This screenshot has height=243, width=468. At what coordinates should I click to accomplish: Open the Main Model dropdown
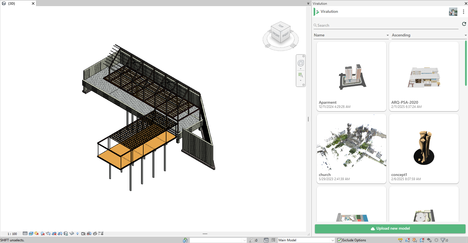(x=306, y=240)
